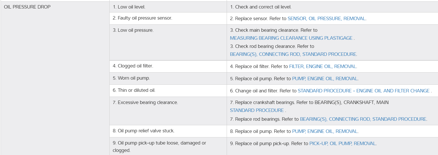Screen dimensions: 438x155
Task: Open PUMP, ENGINE OIL, REMOVAL link for worn pump
Action: 325,78
